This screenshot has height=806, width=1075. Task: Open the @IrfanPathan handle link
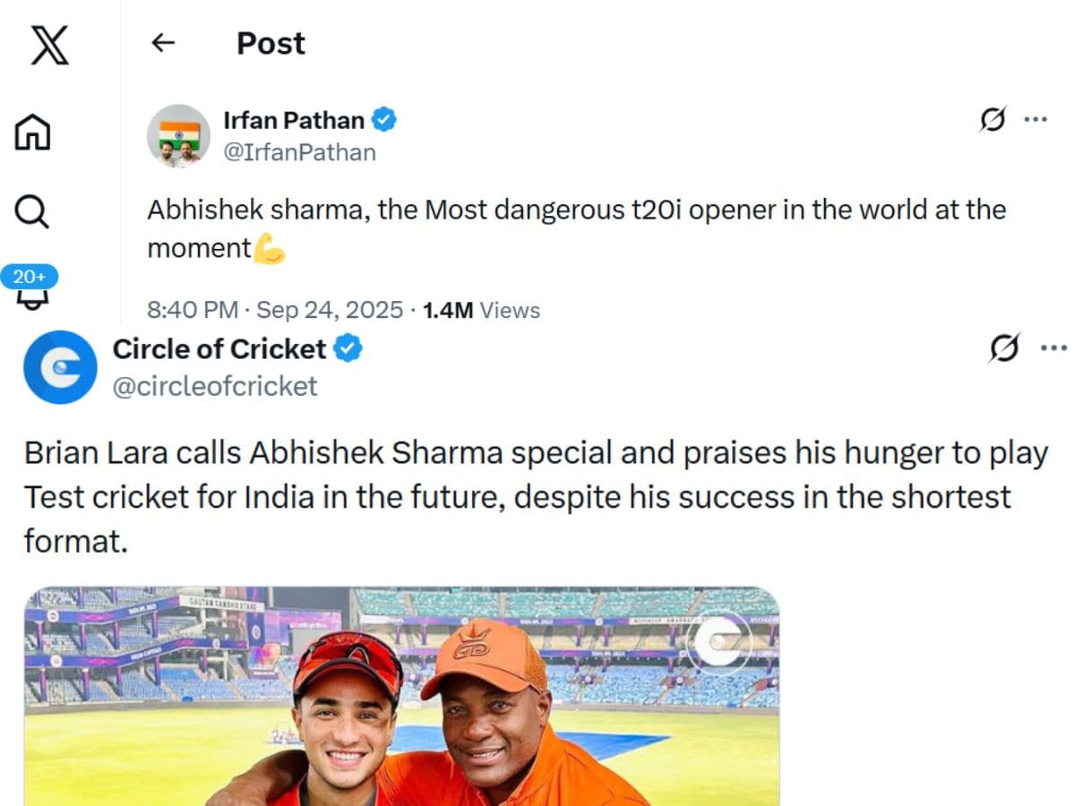tap(299, 152)
